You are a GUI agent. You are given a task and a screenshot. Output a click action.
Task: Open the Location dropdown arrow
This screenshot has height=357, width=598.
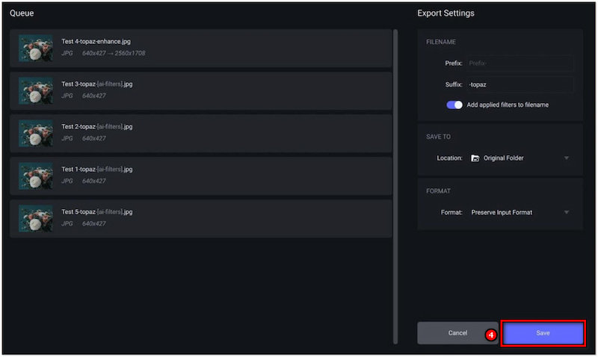567,158
